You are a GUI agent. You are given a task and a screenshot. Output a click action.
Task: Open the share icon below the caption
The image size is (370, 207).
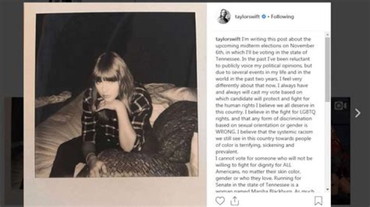234,201
